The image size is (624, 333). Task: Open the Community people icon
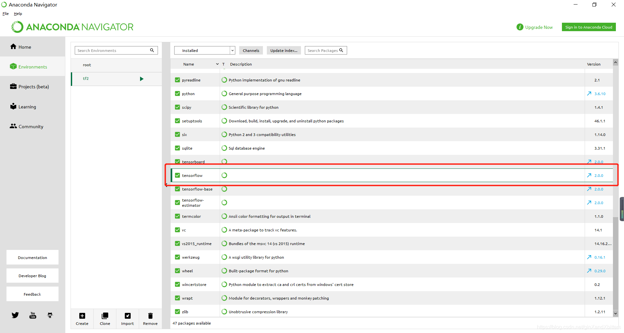tap(13, 126)
